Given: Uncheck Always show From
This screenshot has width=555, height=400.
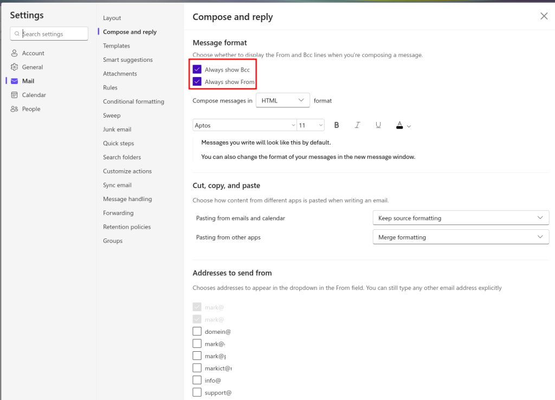Looking at the screenshot, I should [x=197, y=82].
